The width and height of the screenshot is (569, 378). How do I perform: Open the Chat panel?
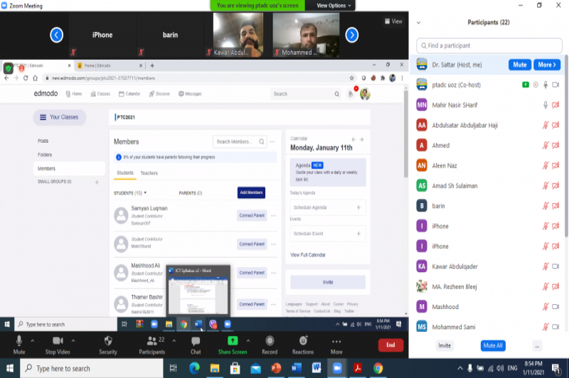pos(196,342)
